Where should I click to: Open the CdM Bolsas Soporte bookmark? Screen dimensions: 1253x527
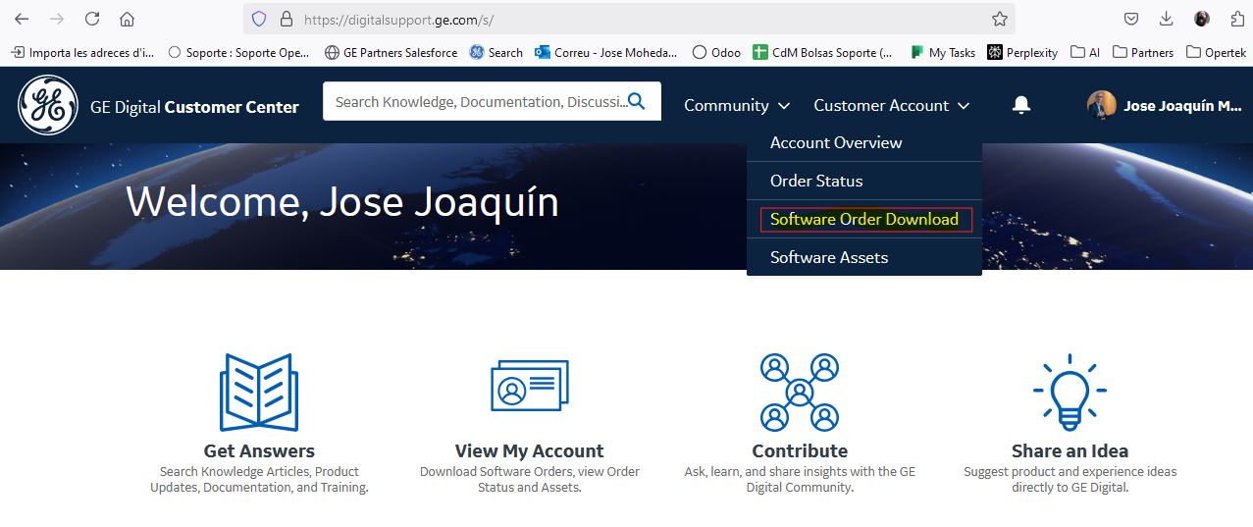[822, 52]
